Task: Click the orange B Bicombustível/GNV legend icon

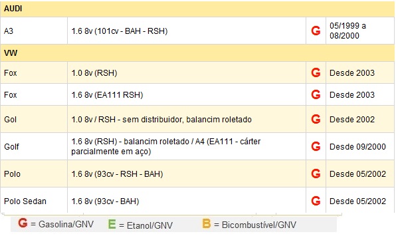Action: click(x=207, y=223)
